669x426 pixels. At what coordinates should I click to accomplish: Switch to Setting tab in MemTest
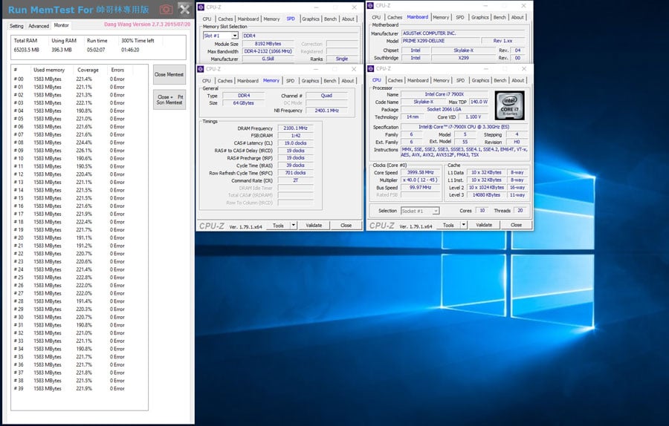pyautogui.click(x=16, y=26)
